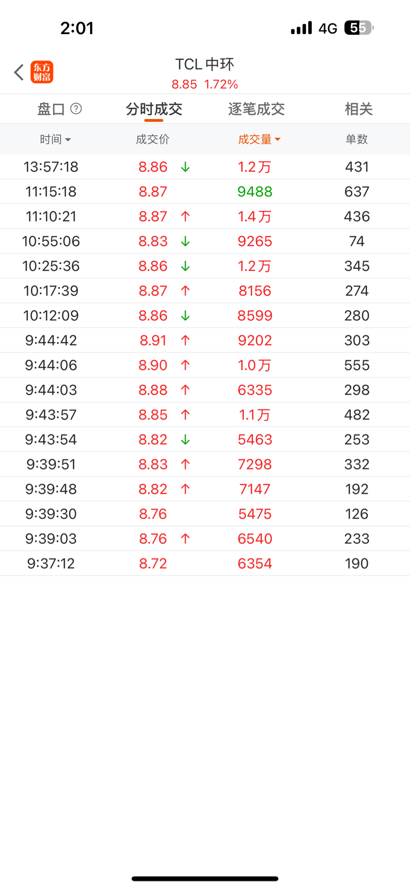Tap the green down arrow on 9:43:54 row
Image resolution: width=410 pixels, height=889 pixels.
coord(185,440)
